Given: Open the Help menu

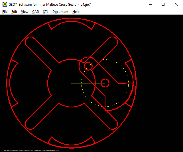Looking at the screenshot, I should (76, 12).
